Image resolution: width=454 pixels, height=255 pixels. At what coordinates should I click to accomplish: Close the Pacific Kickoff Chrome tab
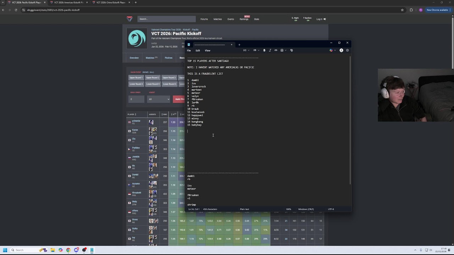tap(45, 2)
